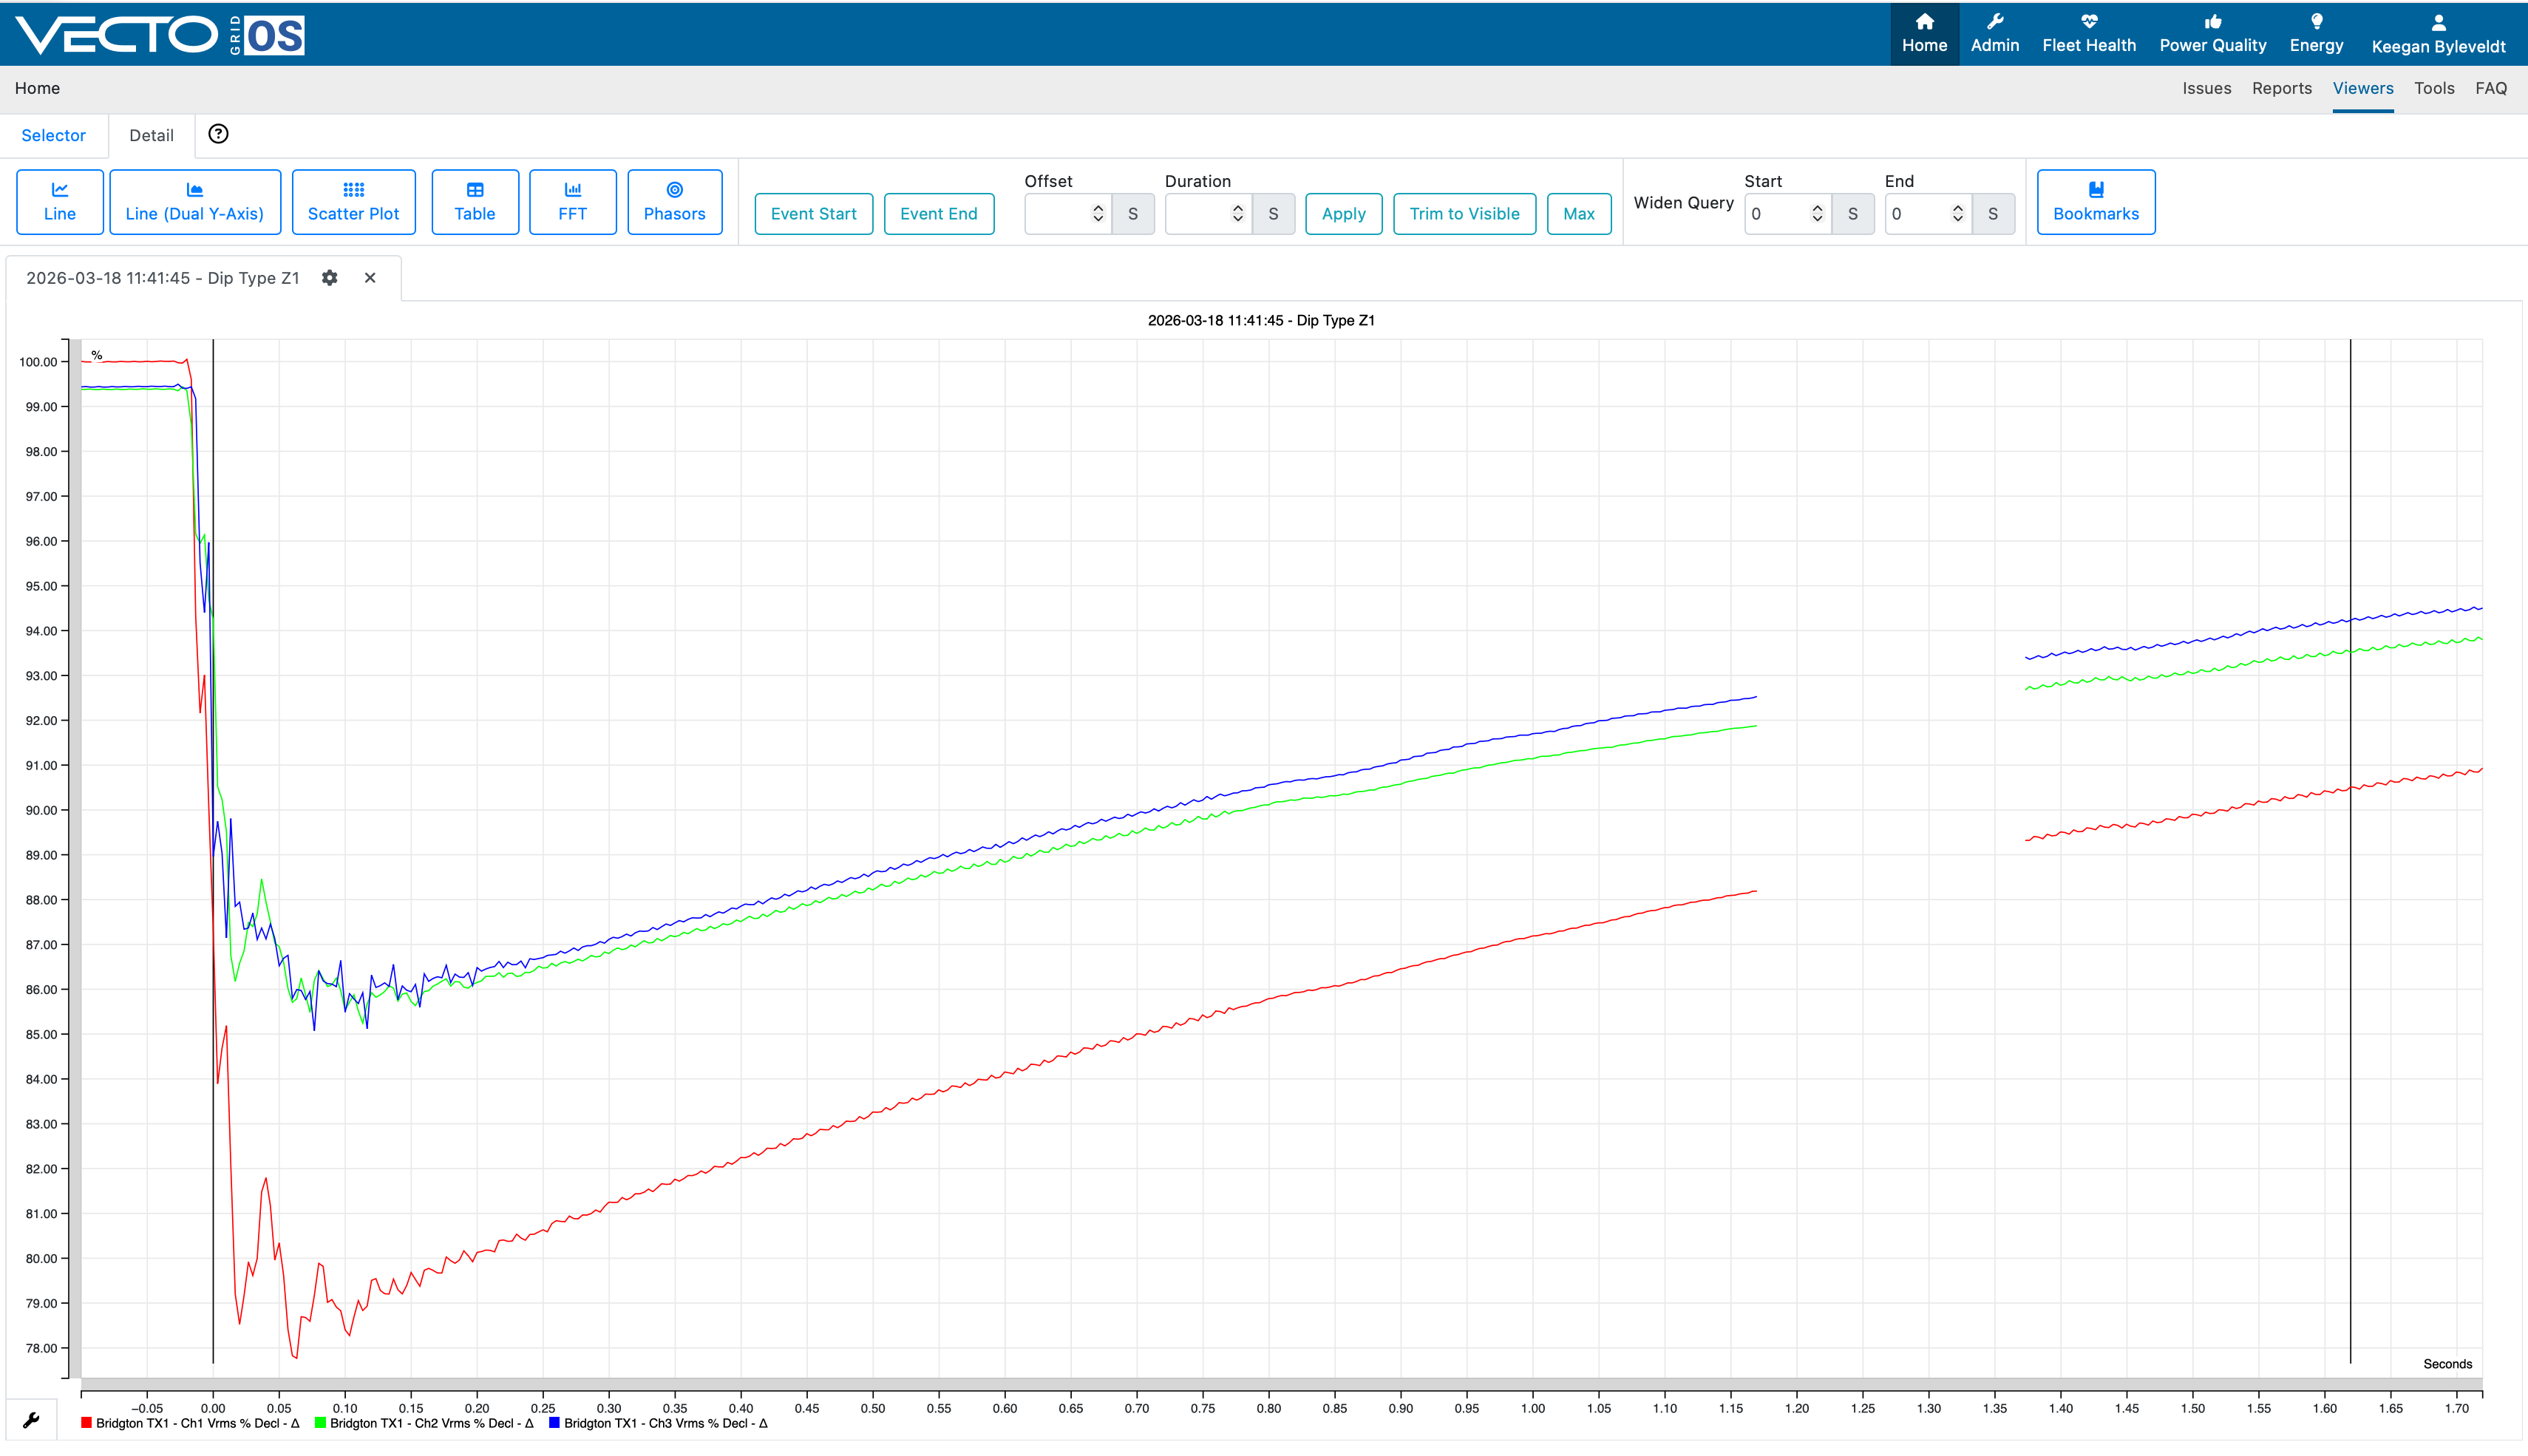The width and height of the screenshot is (2528, 1456).
Task: Switch to Line (Dual Y-Axis) view
Action: pyautogui.click(x=194, y=202)
